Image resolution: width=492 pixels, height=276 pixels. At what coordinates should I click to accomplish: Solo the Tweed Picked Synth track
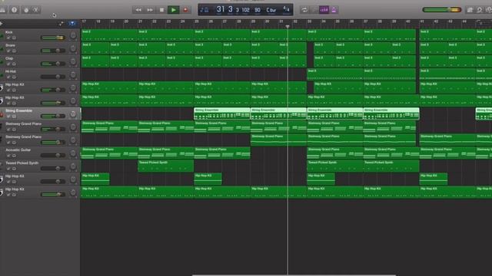[x=14, y=169]
